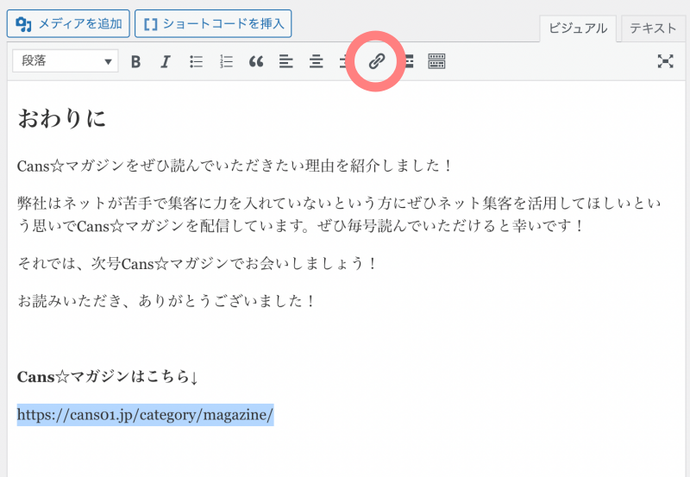Apply blockquote formatting
Image resolution: width=690 pixels, height=477 pixels.
[x=256, y=61]
